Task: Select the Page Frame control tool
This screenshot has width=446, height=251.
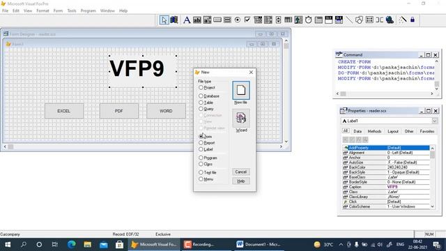Action: coord(318,20)
